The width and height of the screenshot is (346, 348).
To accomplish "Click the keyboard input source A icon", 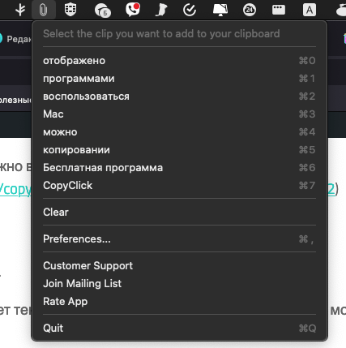I will pos(310,11).
